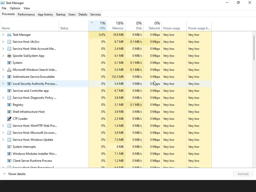The image size is (256, 192).
Task: Click the Service Host: Diagnostic Policy icon
Action: (9, 98)
